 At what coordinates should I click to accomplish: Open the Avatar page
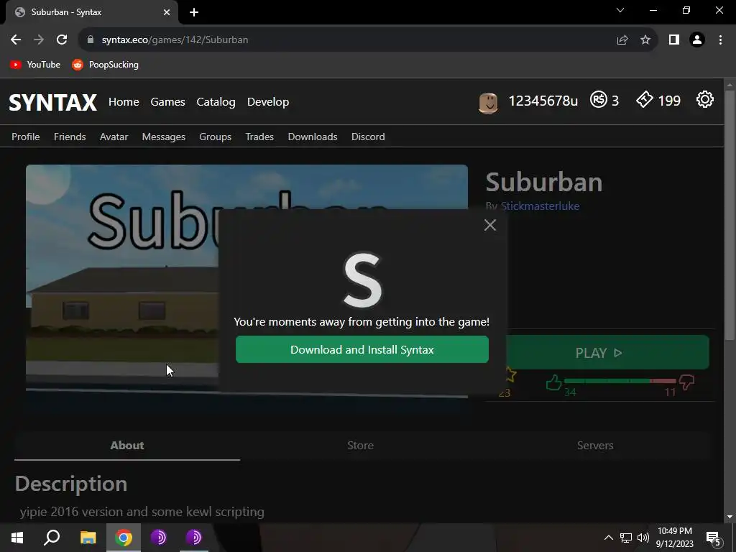tap(114, 137)
